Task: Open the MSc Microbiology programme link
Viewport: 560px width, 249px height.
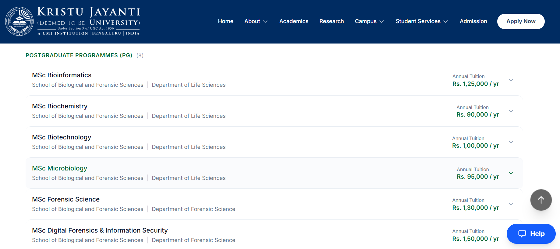Action: (x=60, y=168)
